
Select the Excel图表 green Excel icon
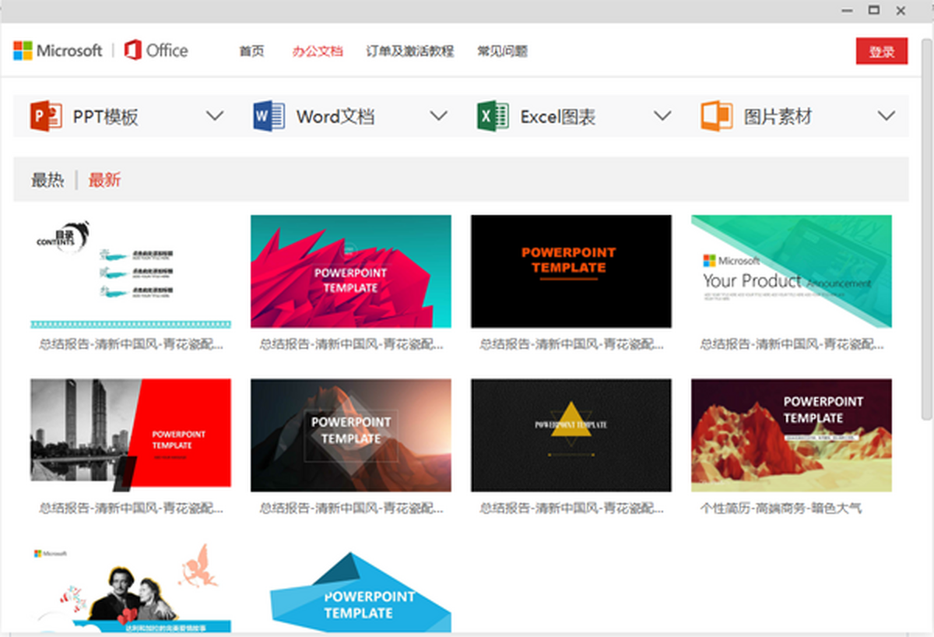pos(492,115)
